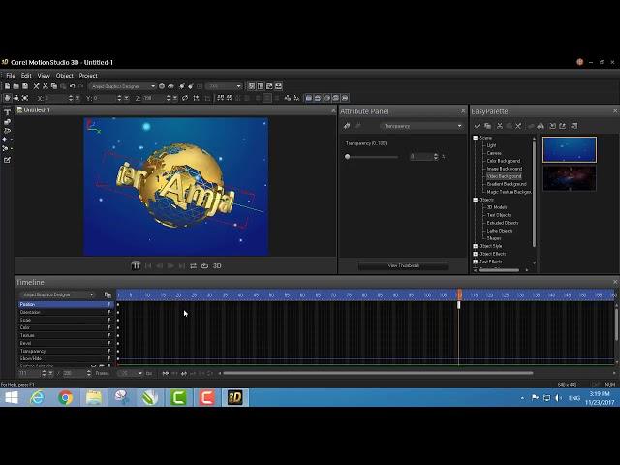This screenshot has width=620, height=465.
Task: Click the Transparency keyframe pin icon in timeline
Action: [x=108, y=351]
